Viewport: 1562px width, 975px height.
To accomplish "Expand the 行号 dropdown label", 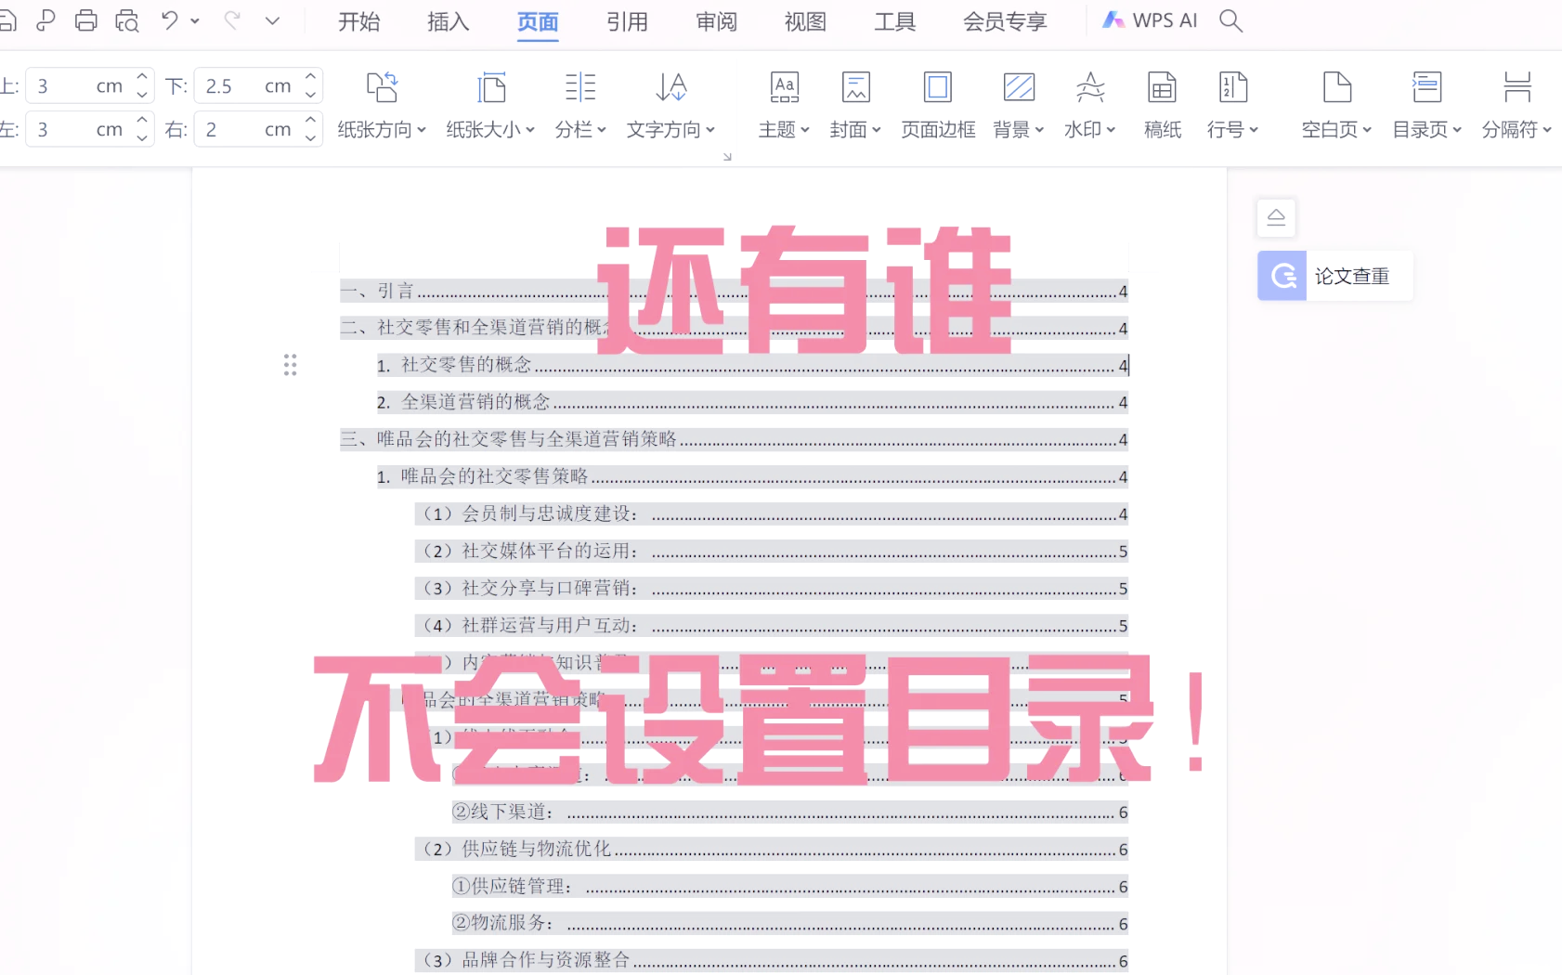I will tap(1232, 130).
